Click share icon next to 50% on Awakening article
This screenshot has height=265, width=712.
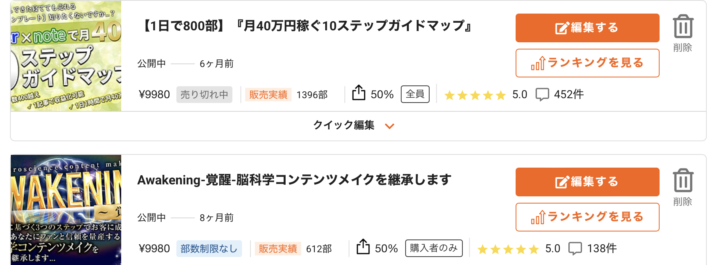pos(363,247)
